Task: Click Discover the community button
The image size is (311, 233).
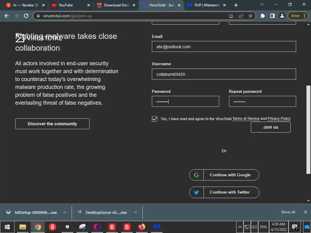Action: pyautogui.click(x=52, y=124)
